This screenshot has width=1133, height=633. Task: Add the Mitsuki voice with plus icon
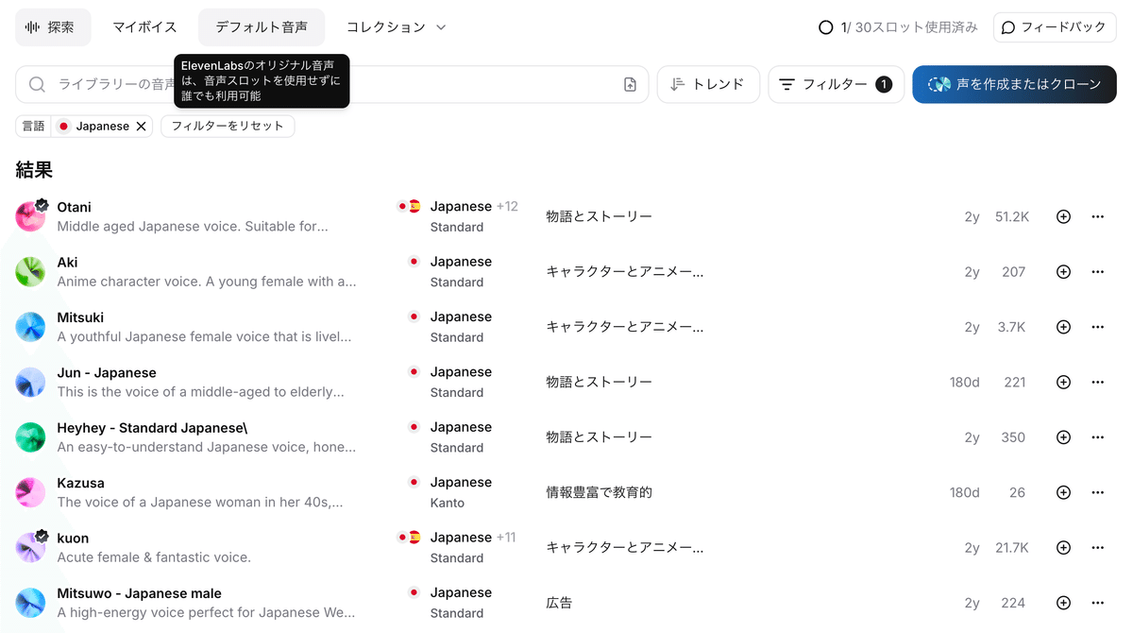[x=1063, y=327]
